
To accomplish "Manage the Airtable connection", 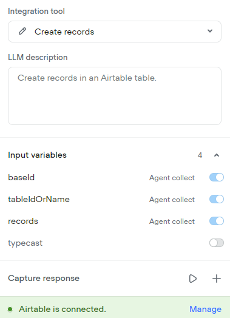I will [x=205, y=310].
